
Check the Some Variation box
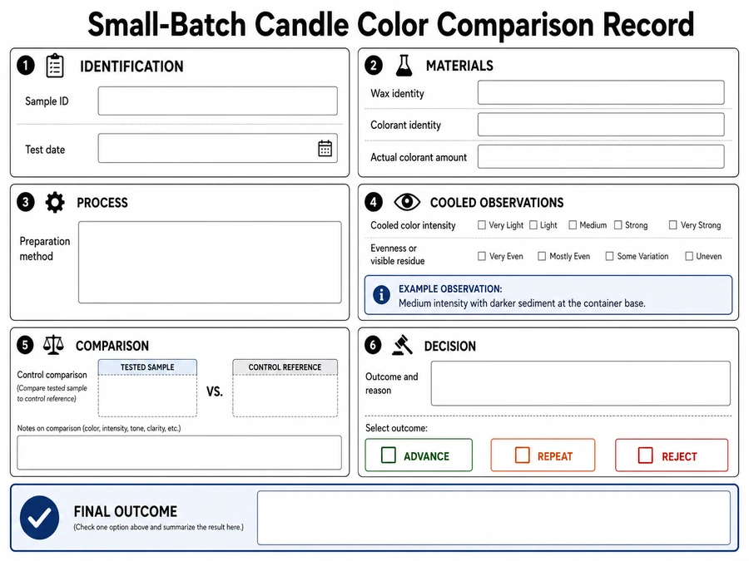(x=609, y=256)
